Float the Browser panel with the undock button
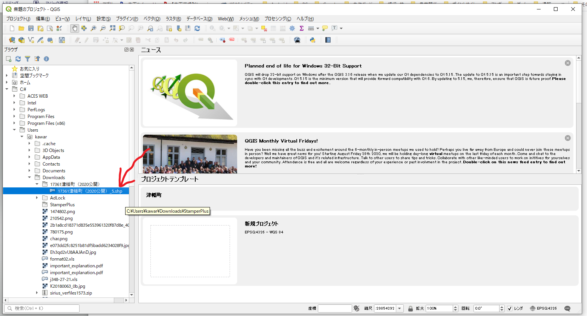This screenshot has height=316, width=587. pyautogui.click(x=127, y=50)
